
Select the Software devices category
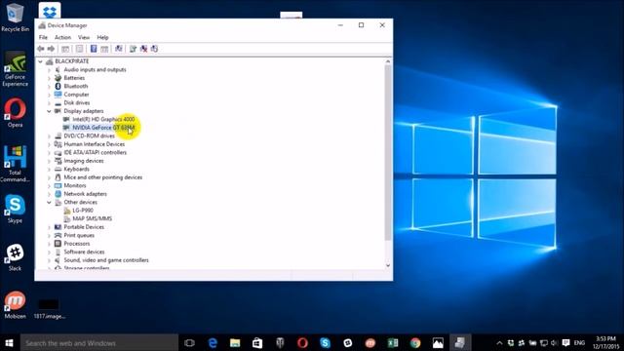84,252
